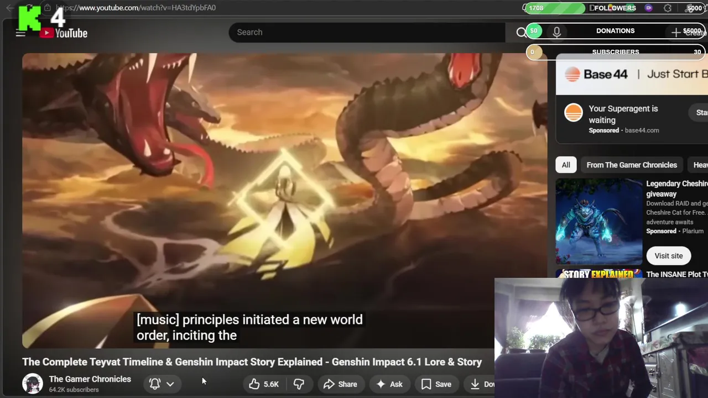Click the video title text
Image resolution: width=708 pixels, height=398 pixels.
pos(252,362)
